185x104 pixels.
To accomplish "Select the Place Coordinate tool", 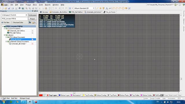I will [110, 8].
